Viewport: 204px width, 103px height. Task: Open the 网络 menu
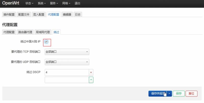(66, 4)
